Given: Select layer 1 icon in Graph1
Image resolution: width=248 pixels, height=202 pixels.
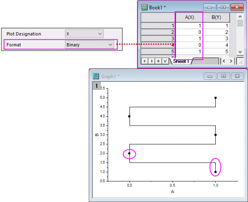Looking at the screenshot, I should [96, 86].
